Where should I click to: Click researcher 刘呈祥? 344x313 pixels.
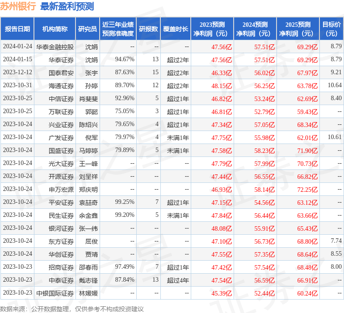[x=88, y=176]
